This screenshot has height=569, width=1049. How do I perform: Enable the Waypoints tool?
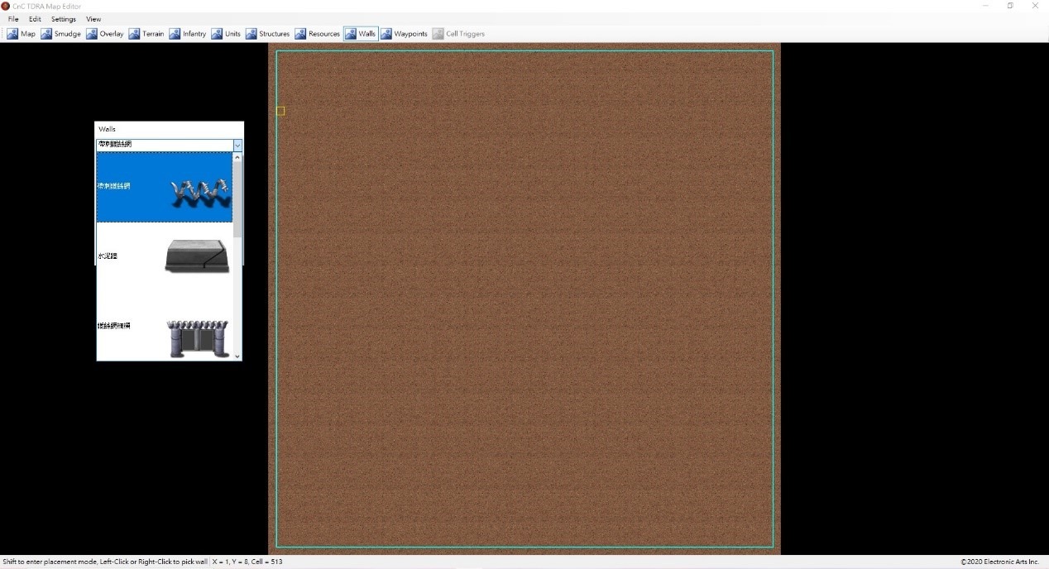pos(404,34)
